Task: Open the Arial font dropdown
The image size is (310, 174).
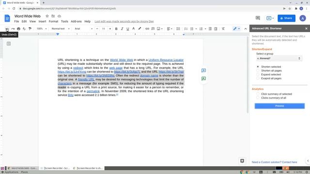Action: 83,29
